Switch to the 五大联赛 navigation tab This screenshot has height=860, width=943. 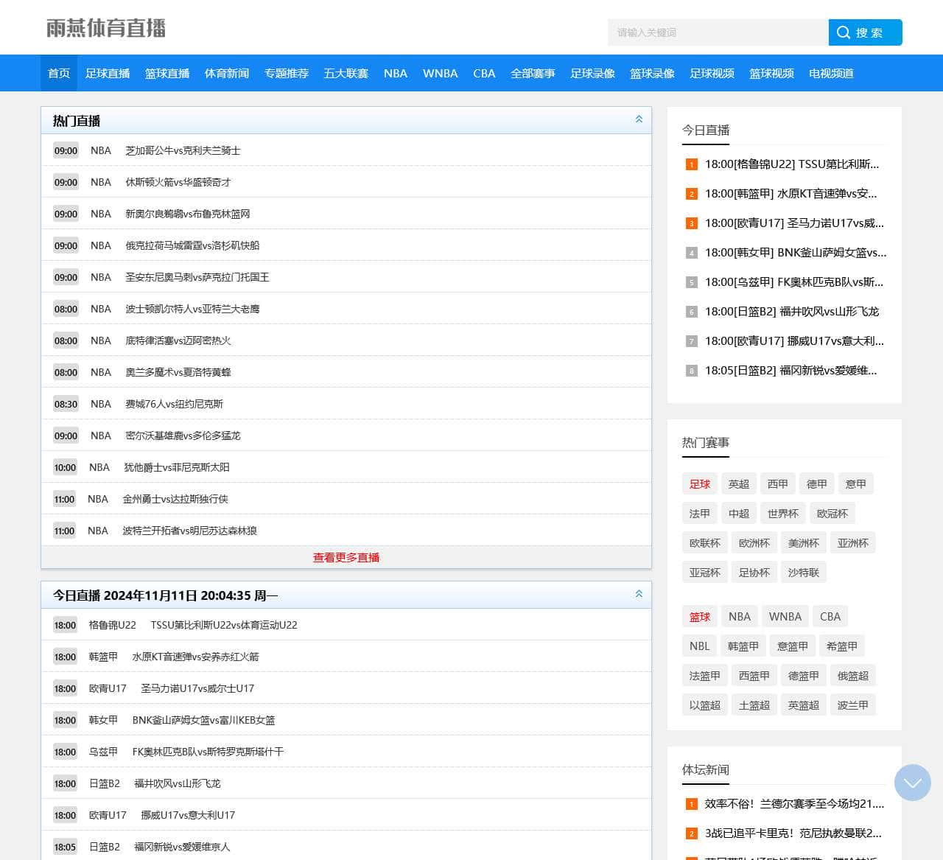coord(346,74)
